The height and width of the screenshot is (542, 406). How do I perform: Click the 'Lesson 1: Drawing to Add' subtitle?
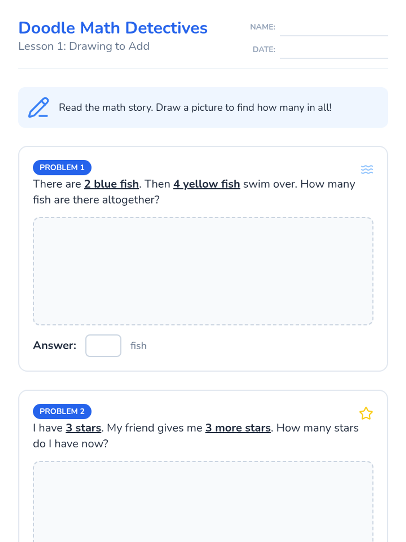tap(84, 46)
